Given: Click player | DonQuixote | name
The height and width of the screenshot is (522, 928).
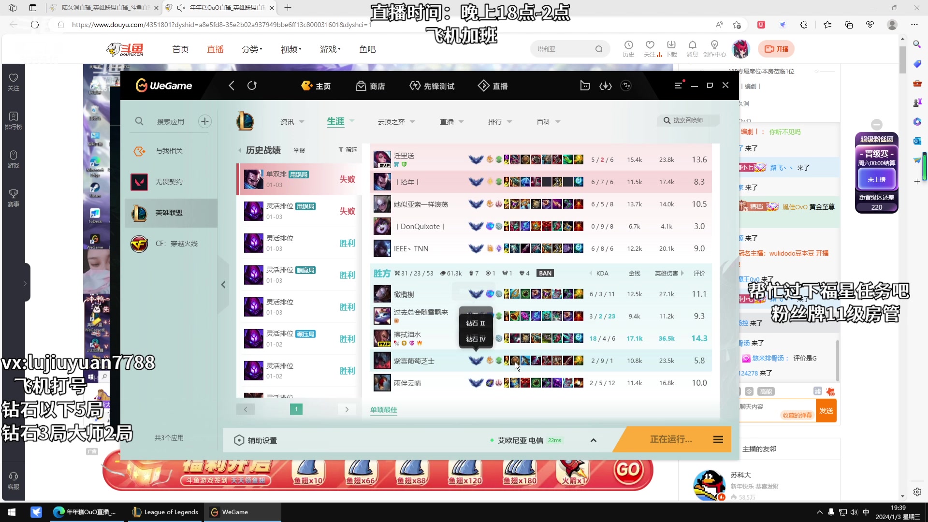Looking at the screenshot, I should (x=420, y=226).
